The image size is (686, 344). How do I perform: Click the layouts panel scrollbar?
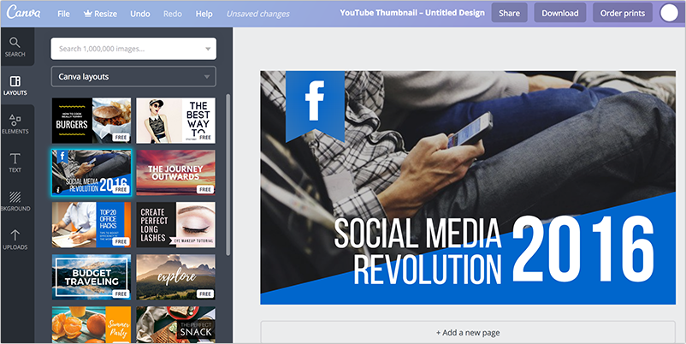pyautogui.click(x=228, y=175)
